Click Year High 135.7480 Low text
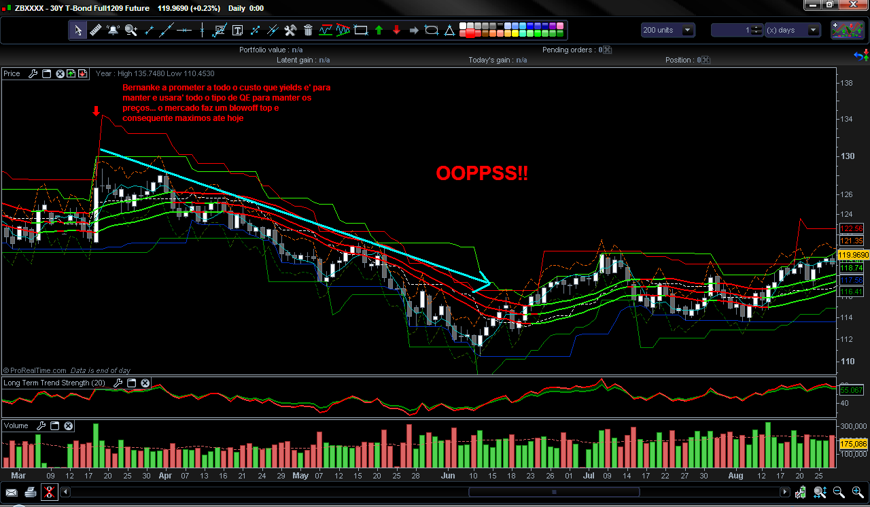Screen dimensions: 870x507 [x=155, y=73]
